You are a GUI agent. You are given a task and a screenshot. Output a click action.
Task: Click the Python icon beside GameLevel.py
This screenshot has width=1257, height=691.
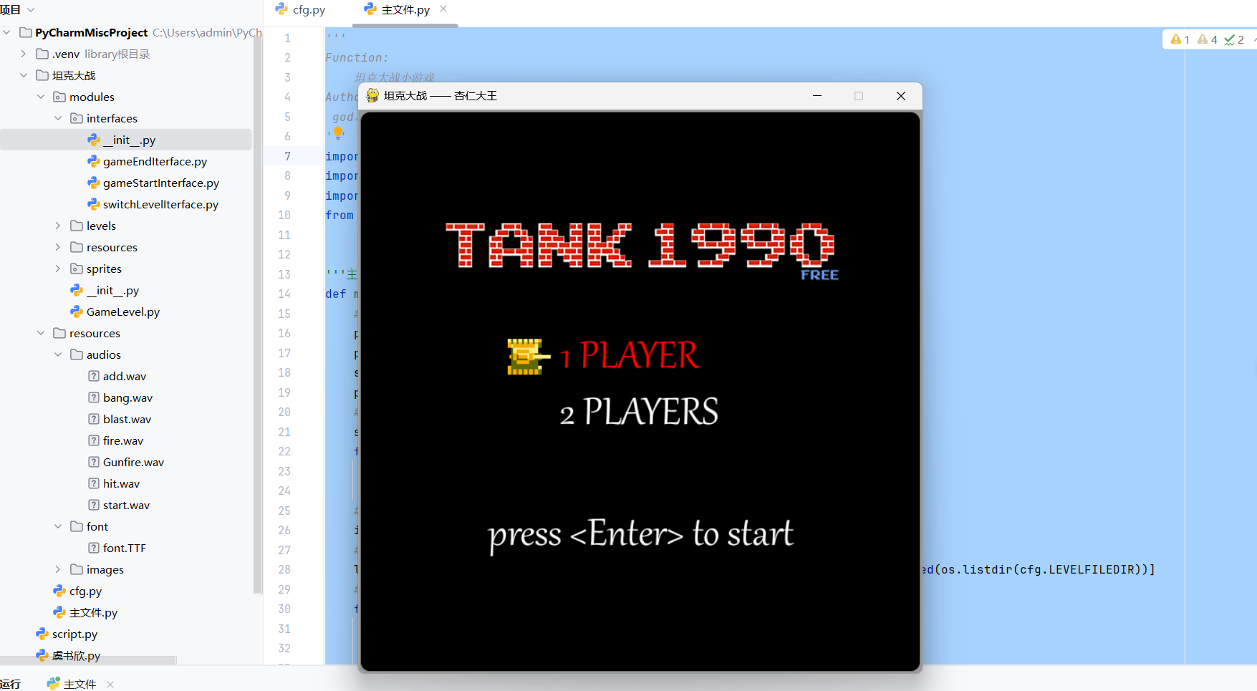[x=77, y=311]
